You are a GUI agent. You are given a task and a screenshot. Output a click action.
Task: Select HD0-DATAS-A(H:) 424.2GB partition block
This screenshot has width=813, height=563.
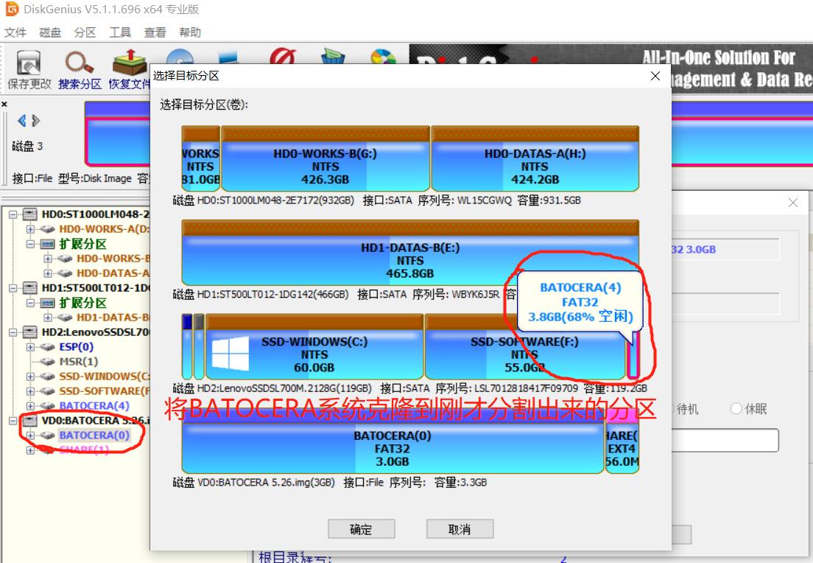[x=535, y=158]
